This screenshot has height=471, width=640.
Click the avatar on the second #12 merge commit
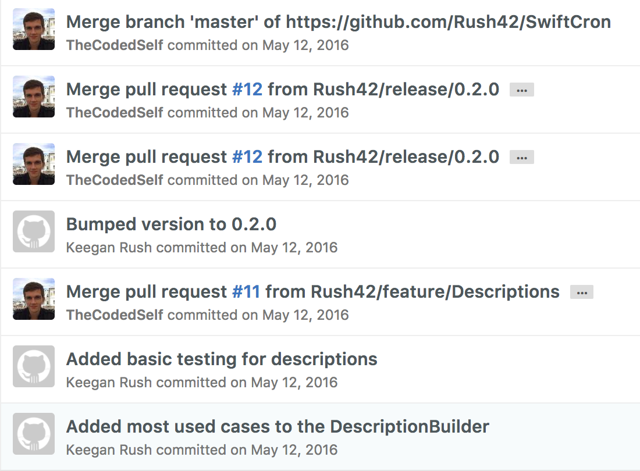click(33, 164)
